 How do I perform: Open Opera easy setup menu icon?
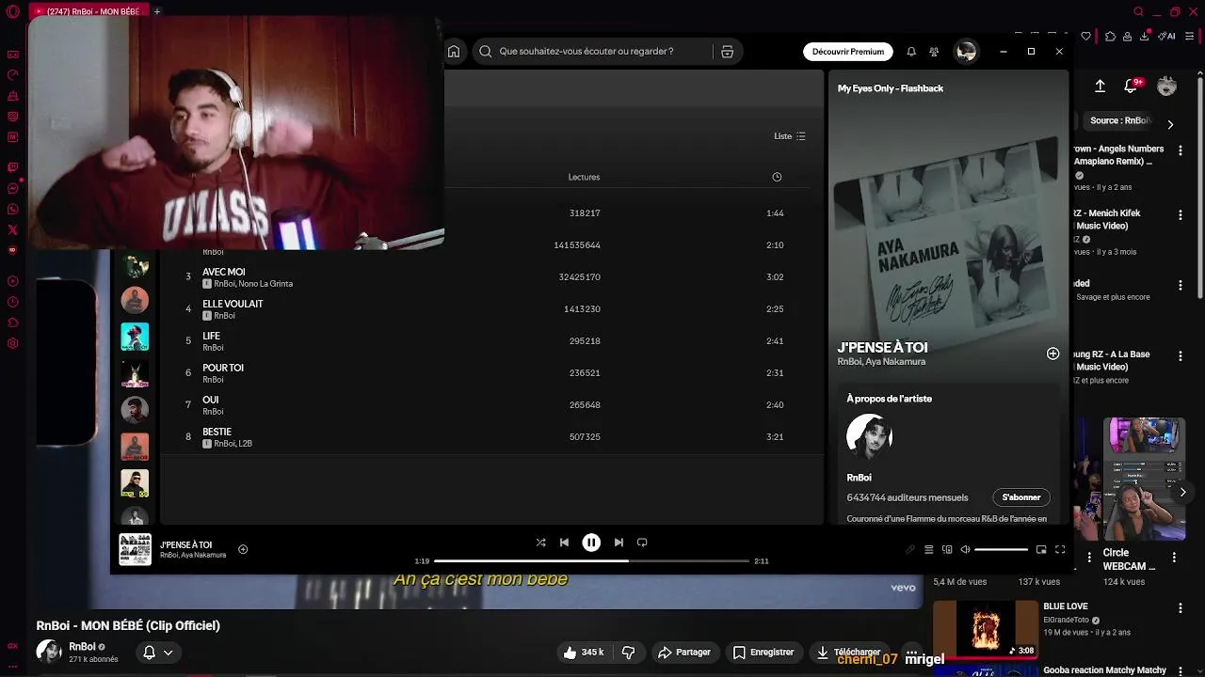pyautogui.click(x=1191, y=37)
